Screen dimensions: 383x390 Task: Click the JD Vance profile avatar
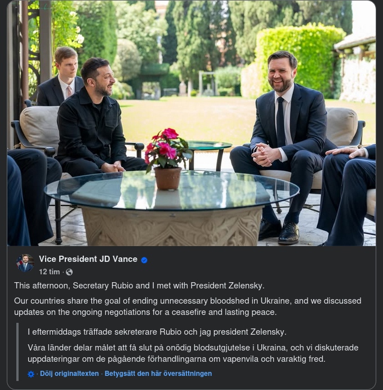point(25,264)
